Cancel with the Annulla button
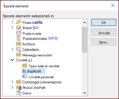 pos(104,32)
